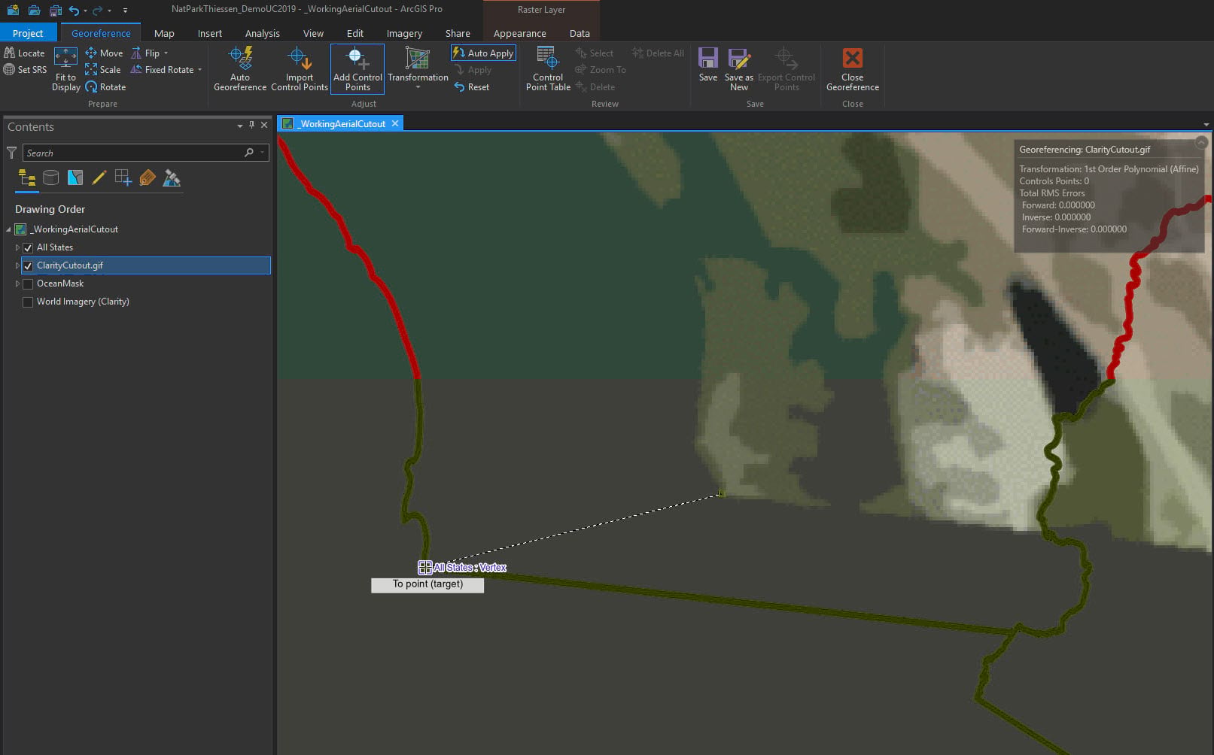Pin the Contents pane with auto-hide
This screenshot has width=1214, height=755.
pyautogui.click(x=251, y=125)
